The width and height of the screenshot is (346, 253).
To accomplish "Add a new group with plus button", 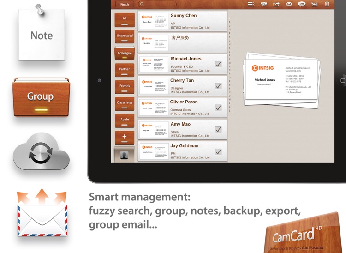I will point(125,138).
